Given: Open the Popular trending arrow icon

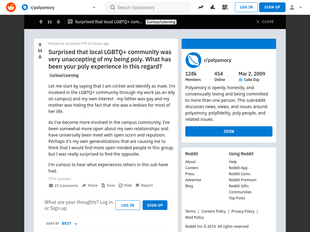Looking at the screenshot, I should pyautogui.click(x=201, y=7).
